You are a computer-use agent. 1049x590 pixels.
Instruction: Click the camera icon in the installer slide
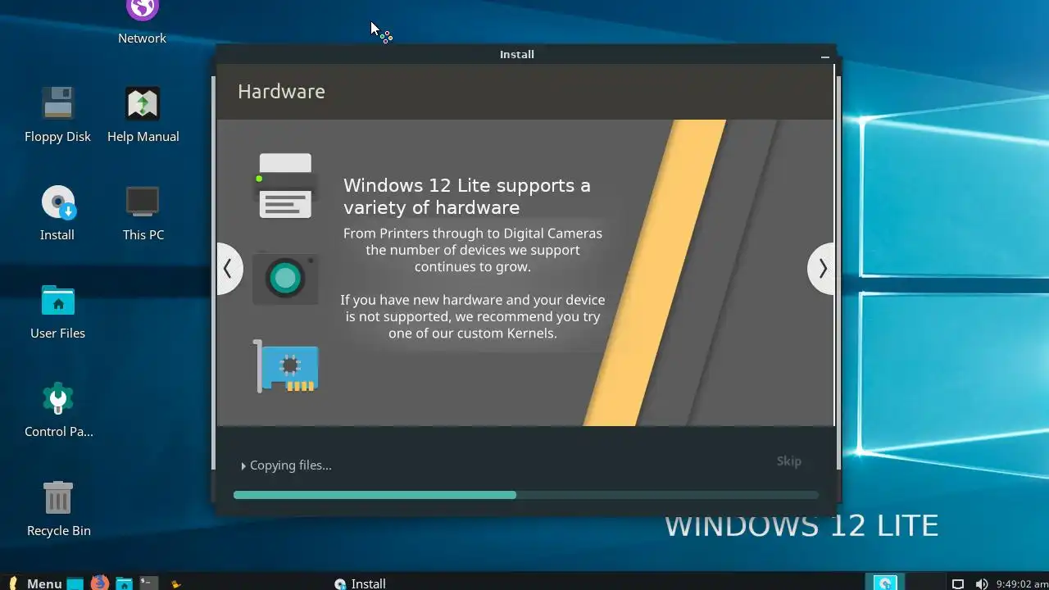tap(285, 278)
